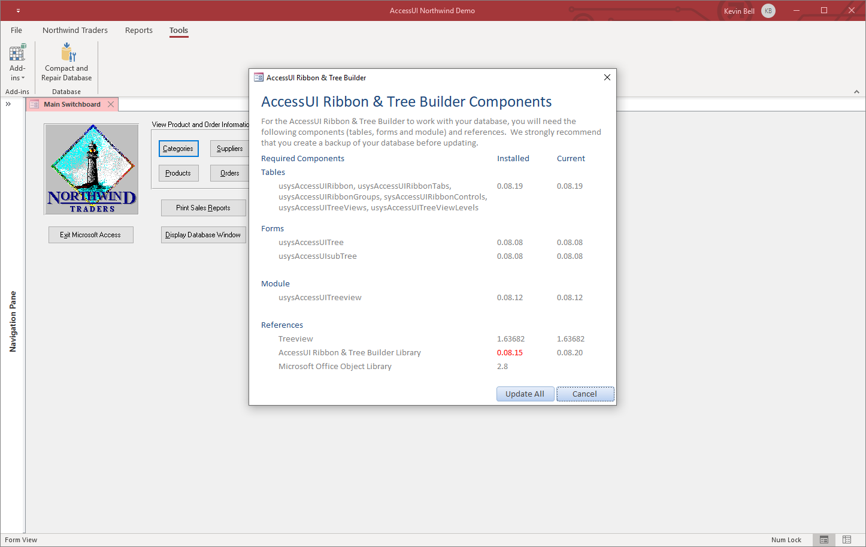Click the Installed column header

click(513, 158)
